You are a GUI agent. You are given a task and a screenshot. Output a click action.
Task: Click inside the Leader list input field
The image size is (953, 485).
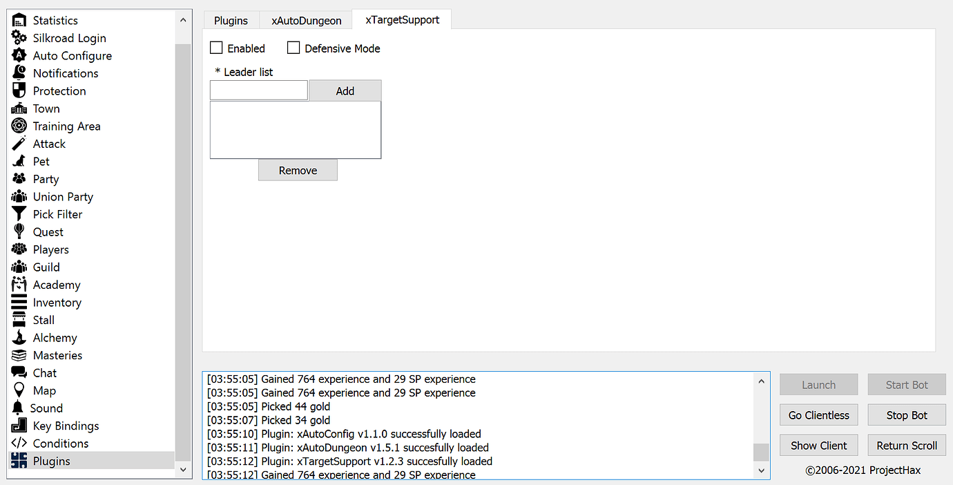click(258, 90)
